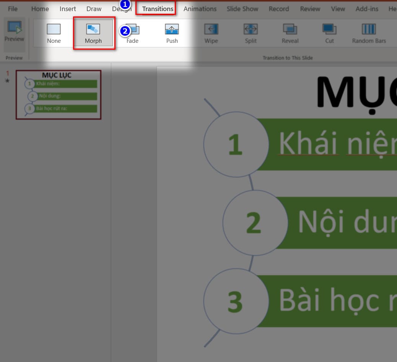Switch to the Animations tab
The height and width of the screenshot is (362, 397).
point(200,9)
